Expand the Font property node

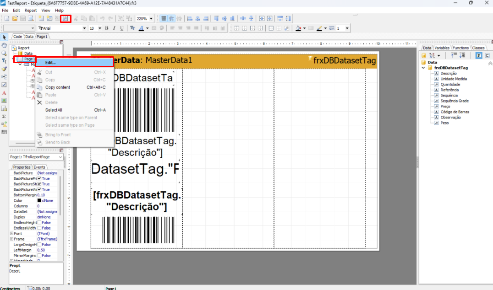pos(11,233)
